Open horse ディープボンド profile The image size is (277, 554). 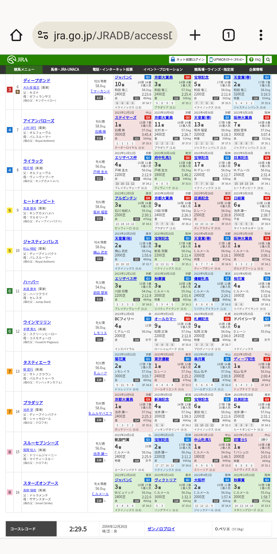(37, 81)
